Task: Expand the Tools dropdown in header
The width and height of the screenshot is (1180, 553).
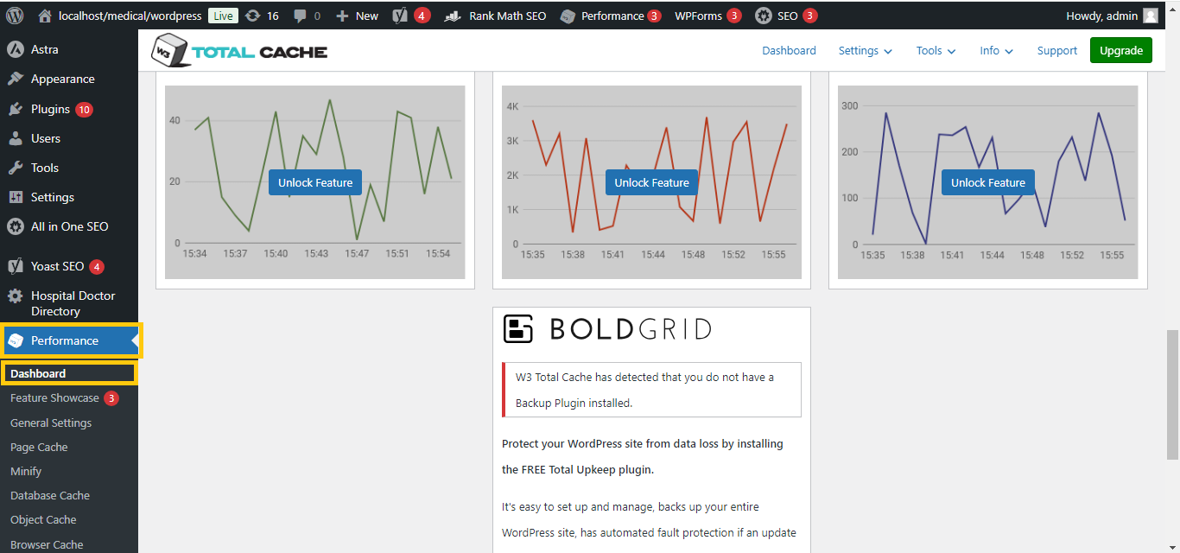Action: (x=936, y=51)
